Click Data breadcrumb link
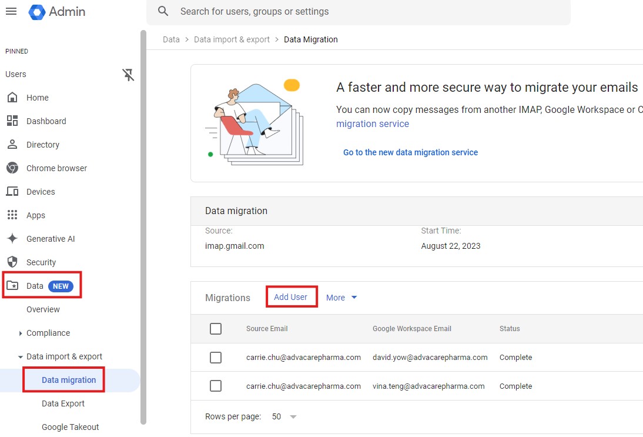 171,39
